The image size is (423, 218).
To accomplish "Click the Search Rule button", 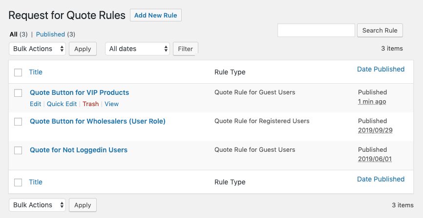I will (x=380, y=30).
